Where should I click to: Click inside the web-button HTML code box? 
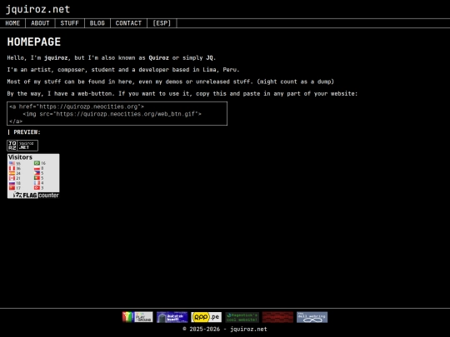point(117,113)
